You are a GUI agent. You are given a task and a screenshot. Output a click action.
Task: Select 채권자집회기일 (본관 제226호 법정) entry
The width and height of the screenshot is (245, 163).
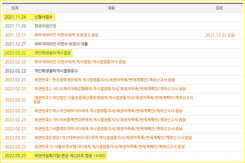pyautogui.click(x=70, y=156)
